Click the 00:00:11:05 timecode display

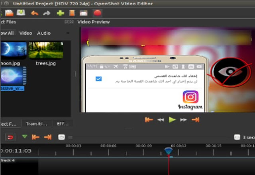pyautogui.click(x=16, y=151)
